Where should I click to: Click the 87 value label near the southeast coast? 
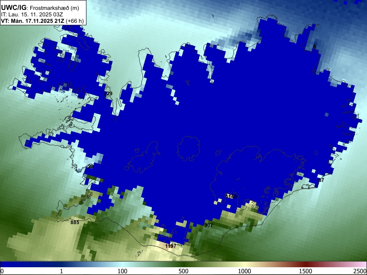[321, 180]
